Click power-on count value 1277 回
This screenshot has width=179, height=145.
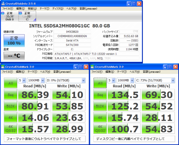[x=129, y=45]
